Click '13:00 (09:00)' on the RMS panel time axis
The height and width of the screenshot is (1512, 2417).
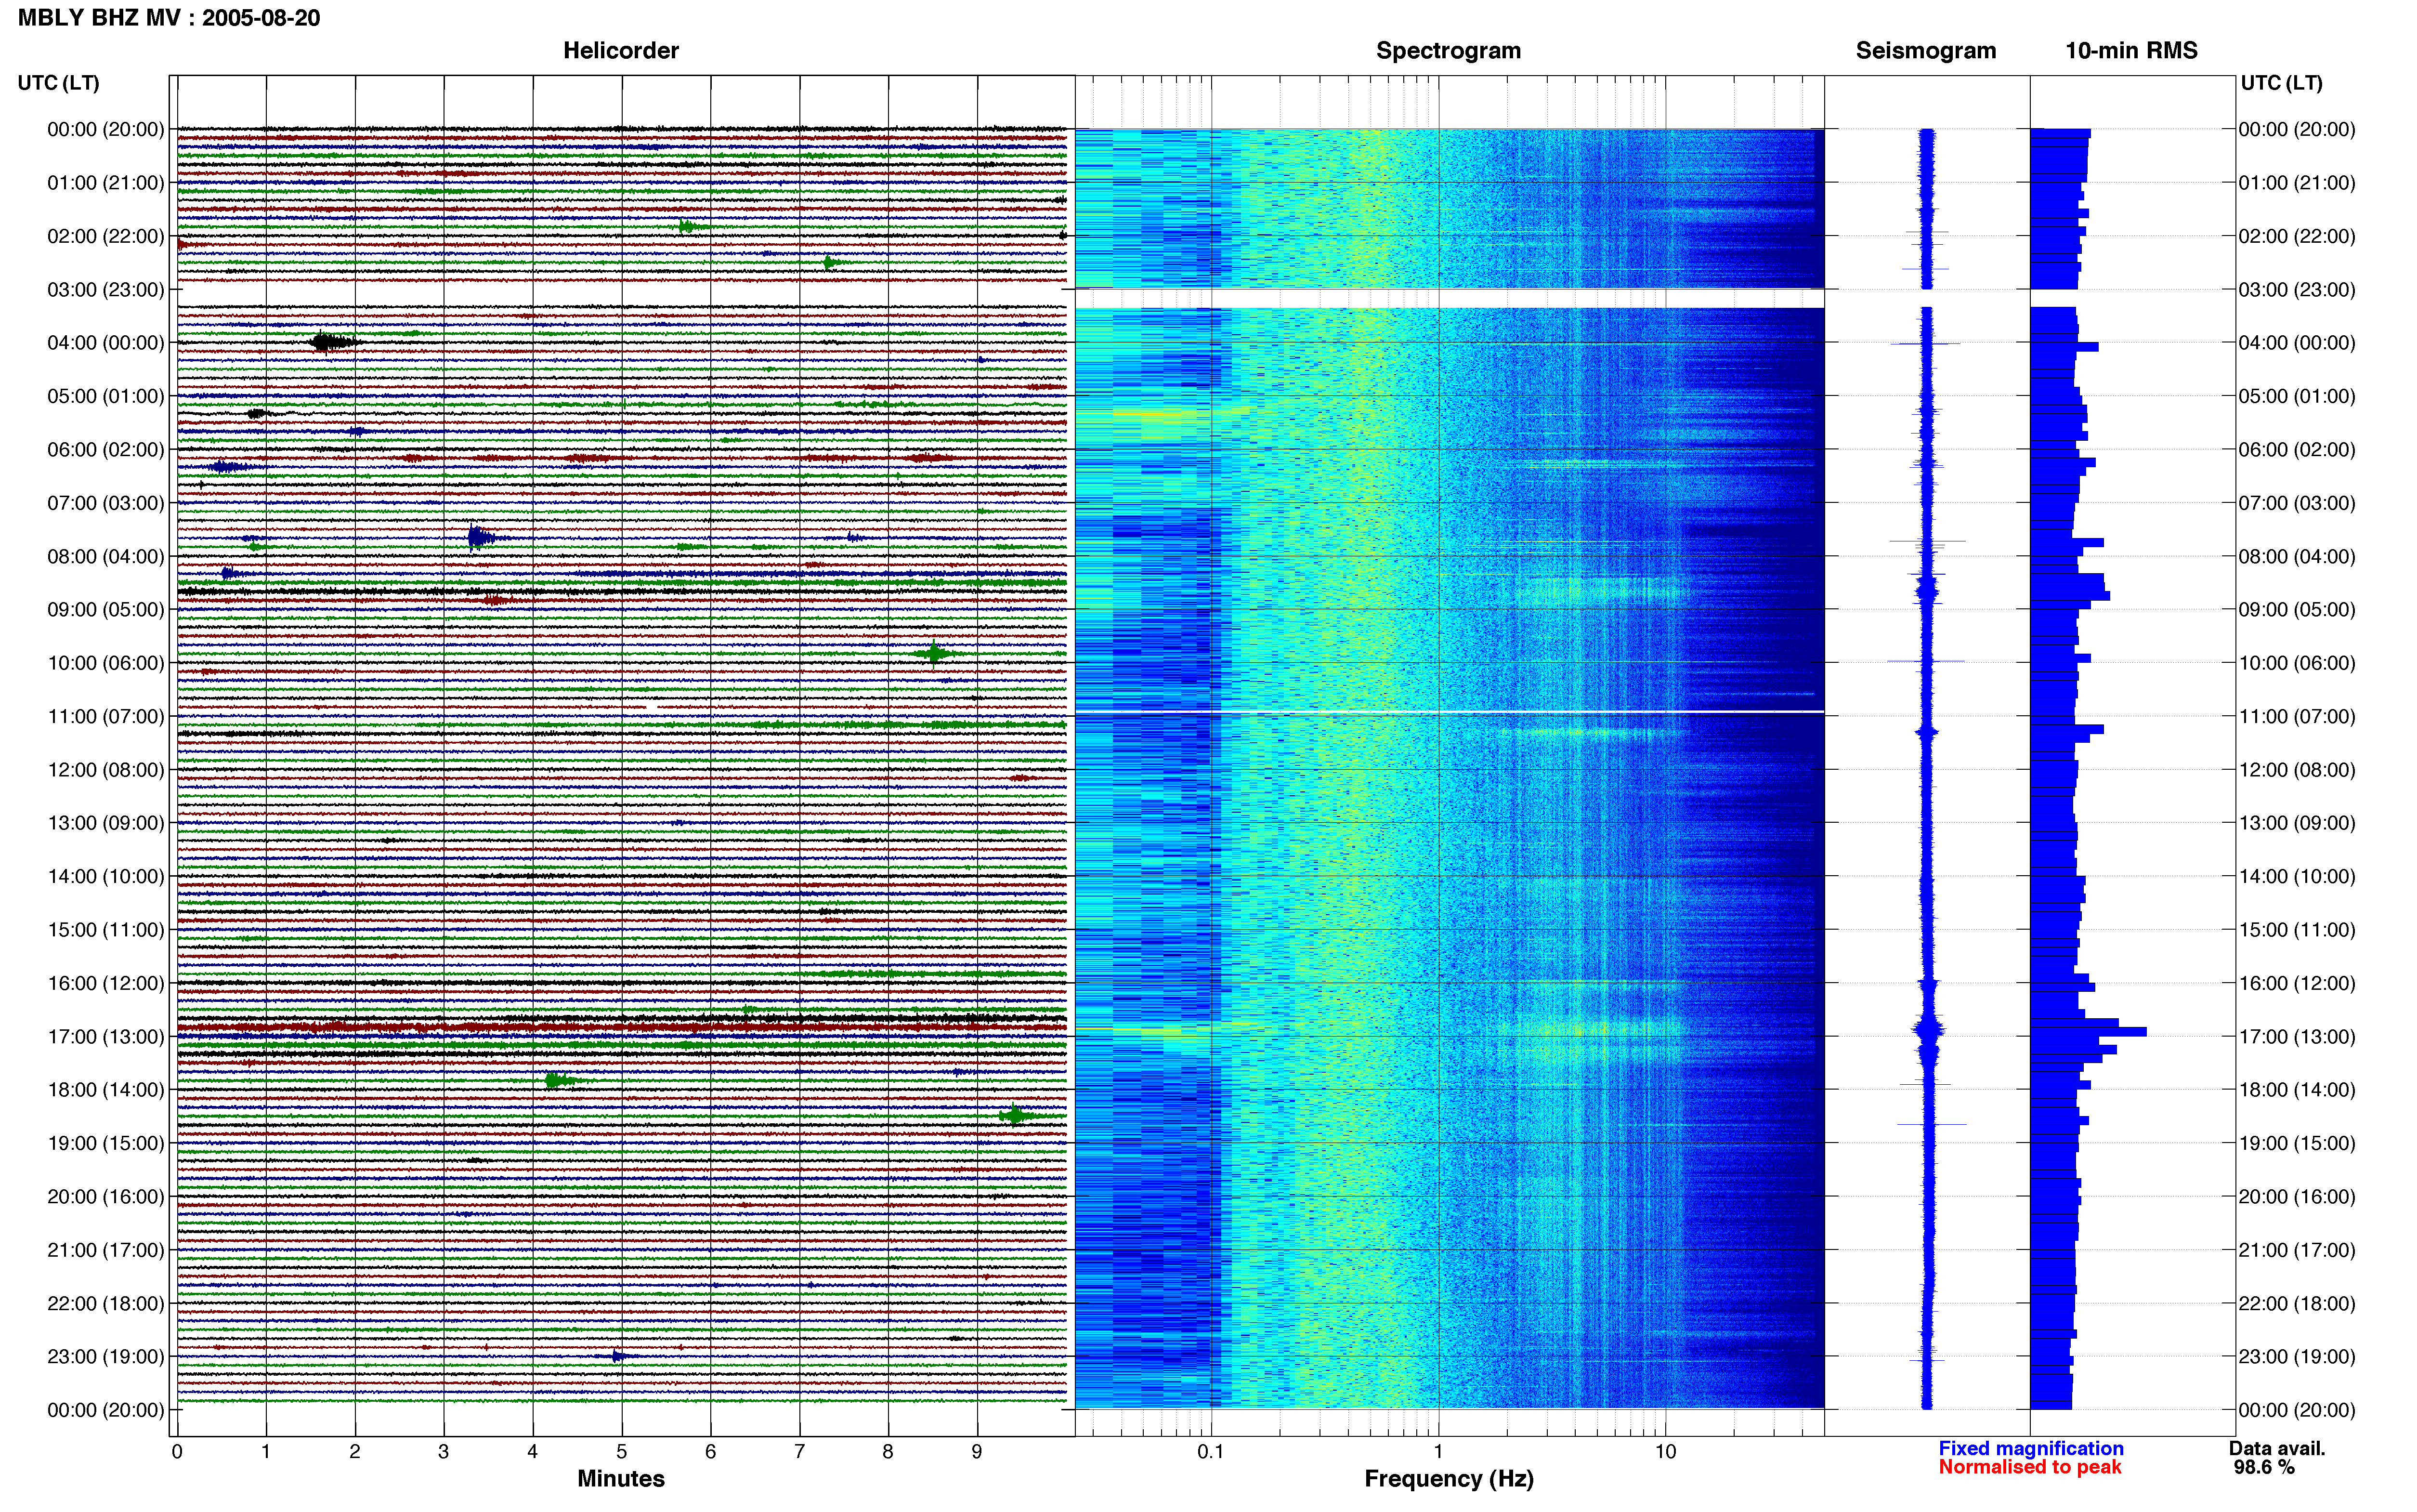(2297, 823)
